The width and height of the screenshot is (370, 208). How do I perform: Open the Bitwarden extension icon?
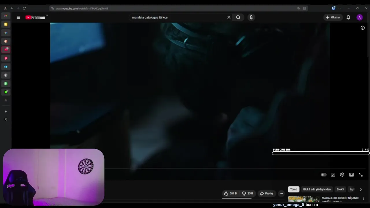pyautogui.click(x=333, y=8)
